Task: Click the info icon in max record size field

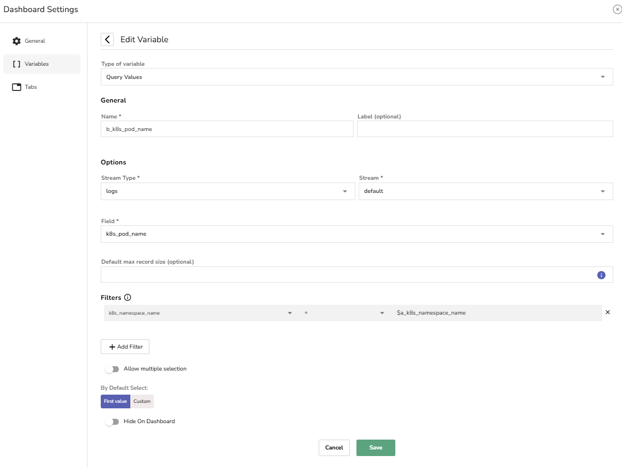Action: pyautogui.click(x=601, y=275)
